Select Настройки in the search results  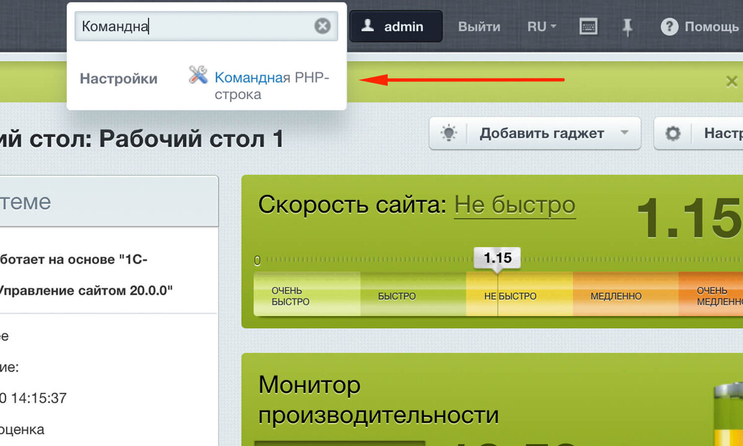pyautogui.click(x=119, y=79)
